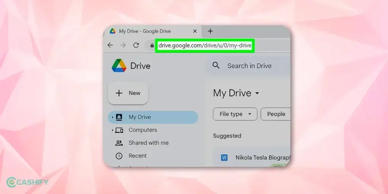Click the Word icon beside Nikola Tesla
Viewport: 388px width, 194px height.
click(x=224, y=157)
